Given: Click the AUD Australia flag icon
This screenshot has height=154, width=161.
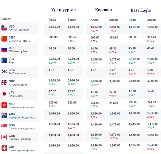Looking at the screenshot, I should (4, 115).
